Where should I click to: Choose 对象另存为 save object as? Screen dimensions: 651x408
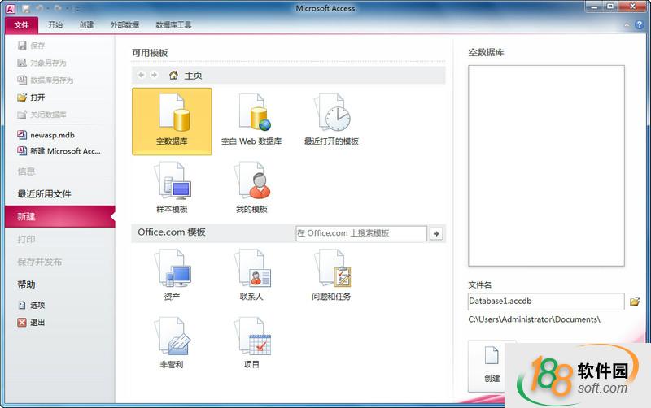[x=42, y=63]
